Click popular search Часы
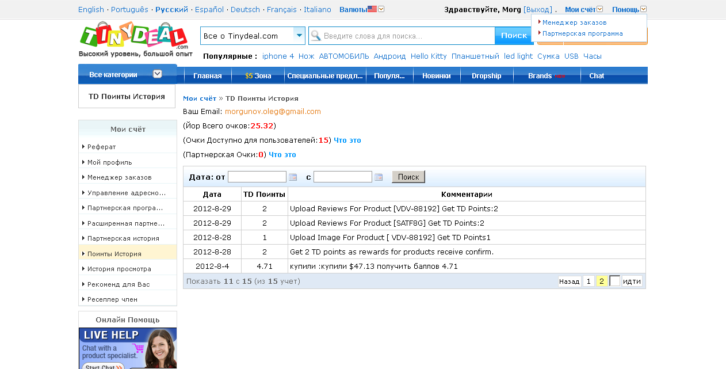The width and height of the screenshot is (726, 369). click(x=593, y=56)
